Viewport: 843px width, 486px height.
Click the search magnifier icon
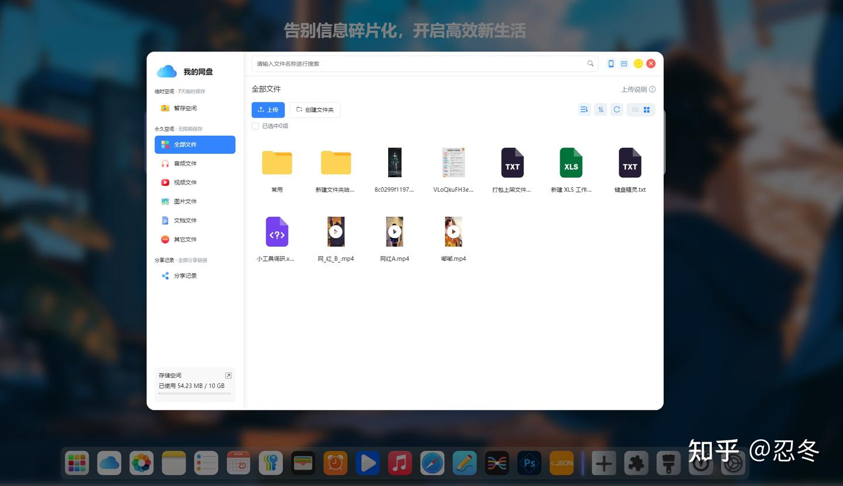(x=590, y=64)
